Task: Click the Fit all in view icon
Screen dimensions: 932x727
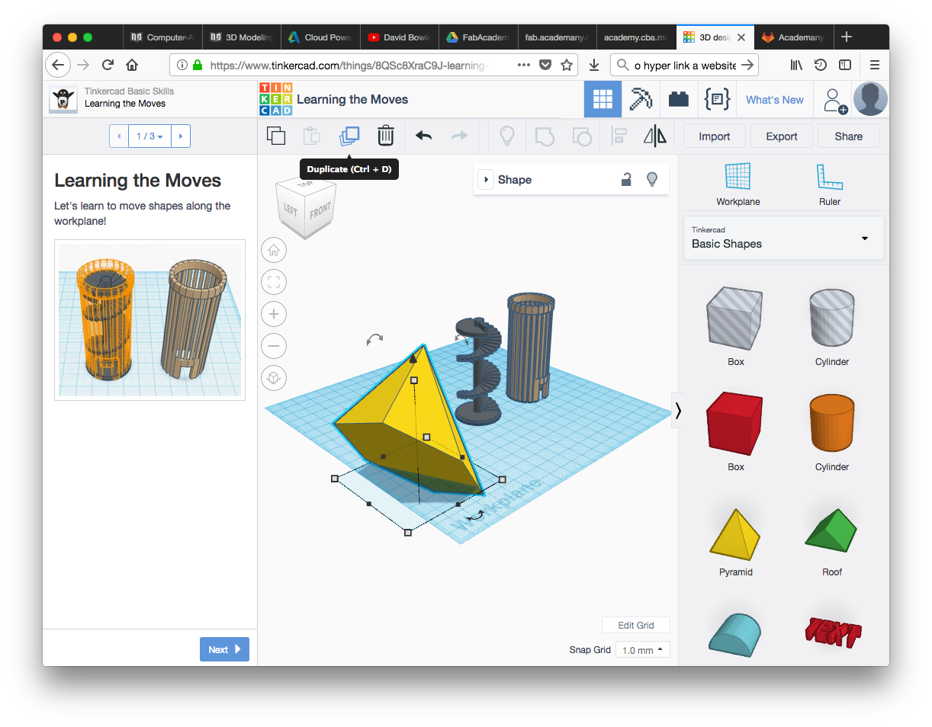Action: tap(274, 282)
